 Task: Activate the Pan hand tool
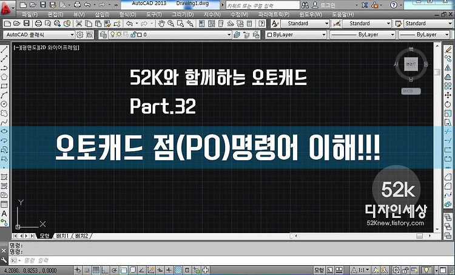pos(161,24)
